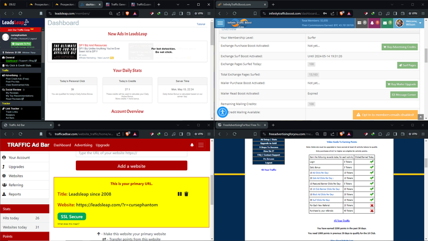Viewport: 428px width, 241px height.
Task: Open a new tab in LeadsLeap window
Action: 159,4
